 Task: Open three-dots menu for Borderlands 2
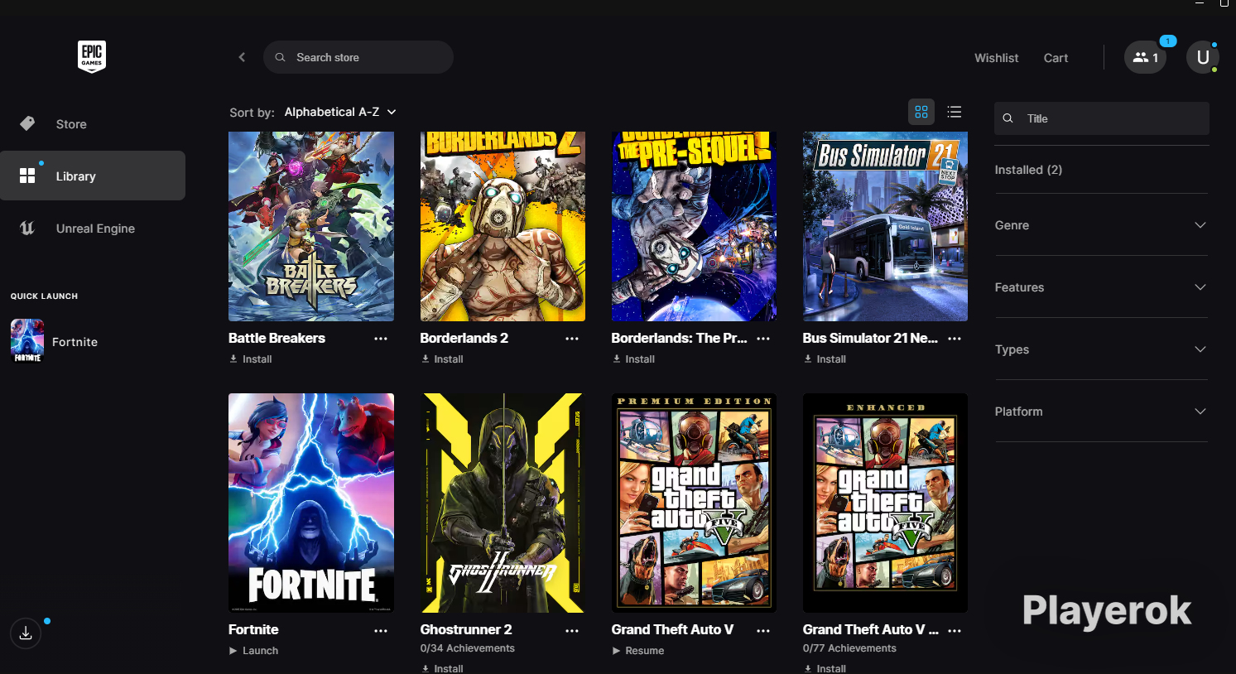coord(572,339)
